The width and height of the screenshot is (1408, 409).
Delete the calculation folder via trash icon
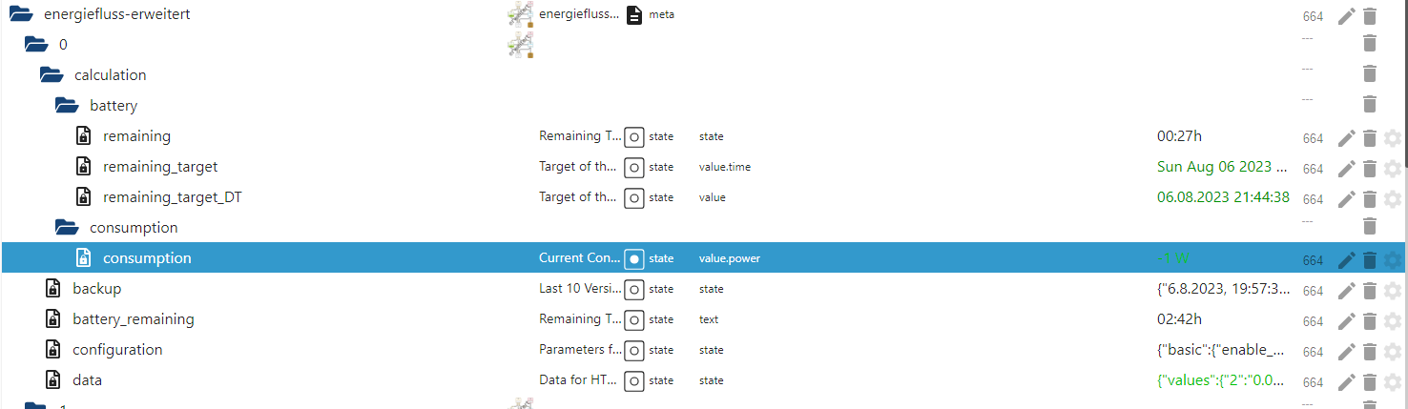pyautogui.click(x=1370, y=73)
